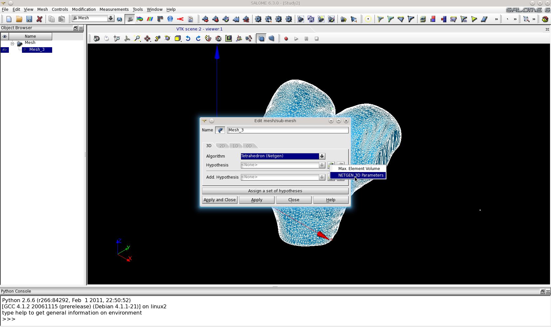551x327 pixels.
Task: Click the Close button in Edit mesh dialog
Action: pyautogui.click(x=294, y=200)
